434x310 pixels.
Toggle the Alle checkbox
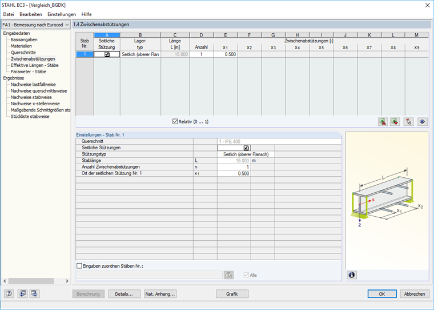tap(246, 275)
